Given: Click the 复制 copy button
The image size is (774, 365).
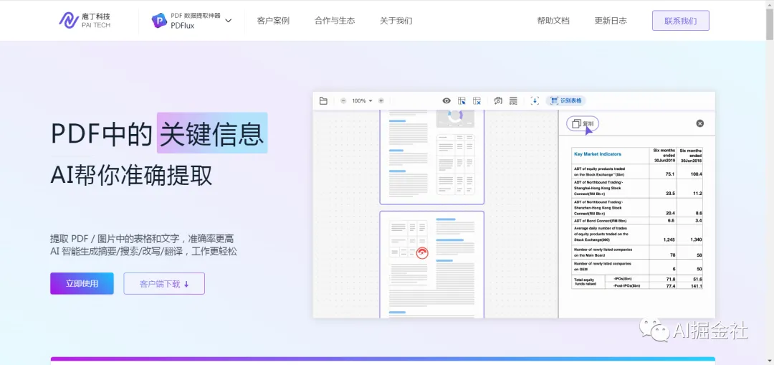Looking at the screenshot, I should click(583, 124).
